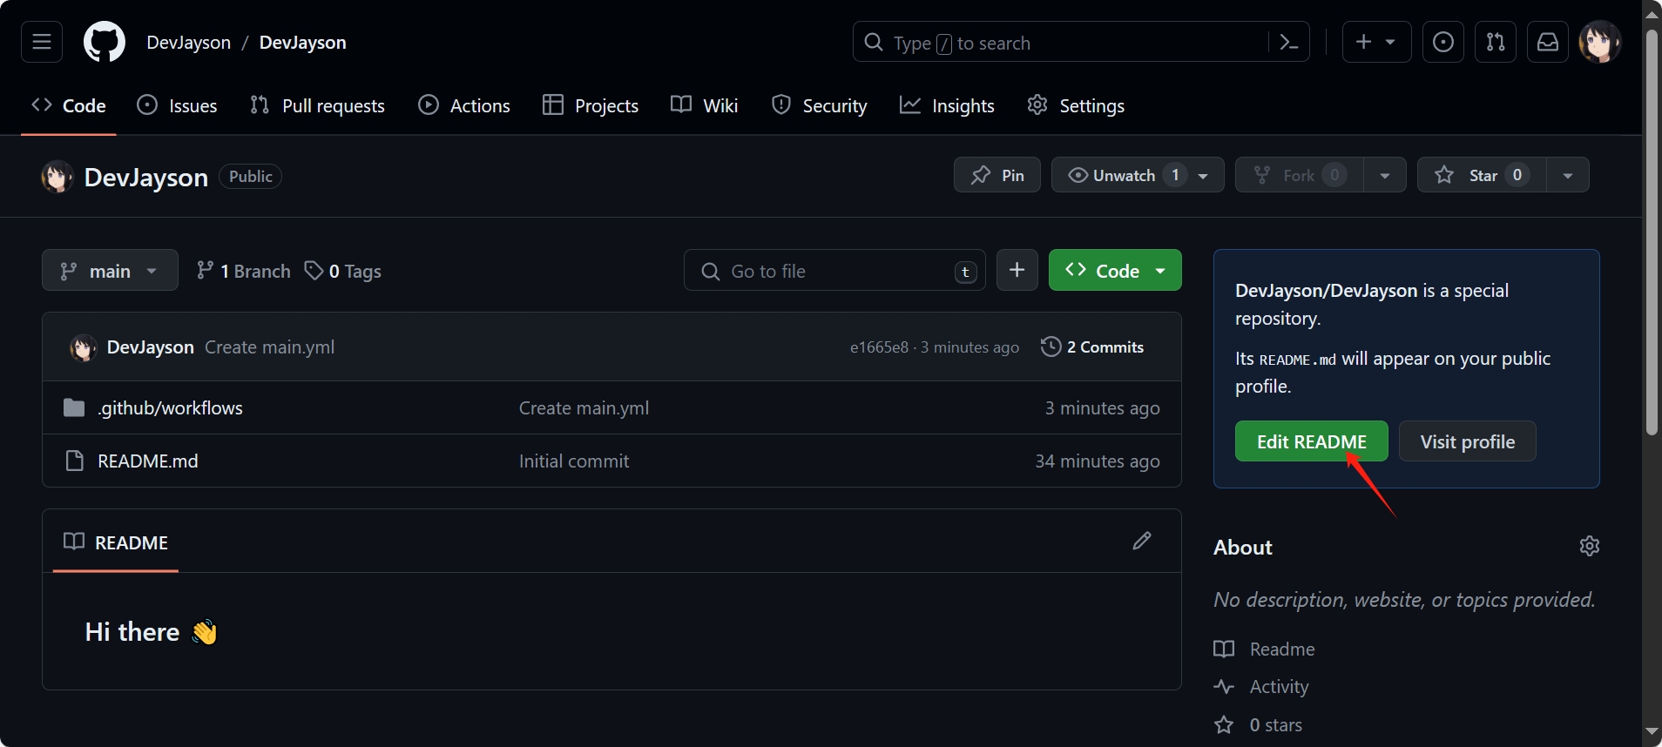Click the Visit profile button
Screen dimensions: 1662x747
1467,441
